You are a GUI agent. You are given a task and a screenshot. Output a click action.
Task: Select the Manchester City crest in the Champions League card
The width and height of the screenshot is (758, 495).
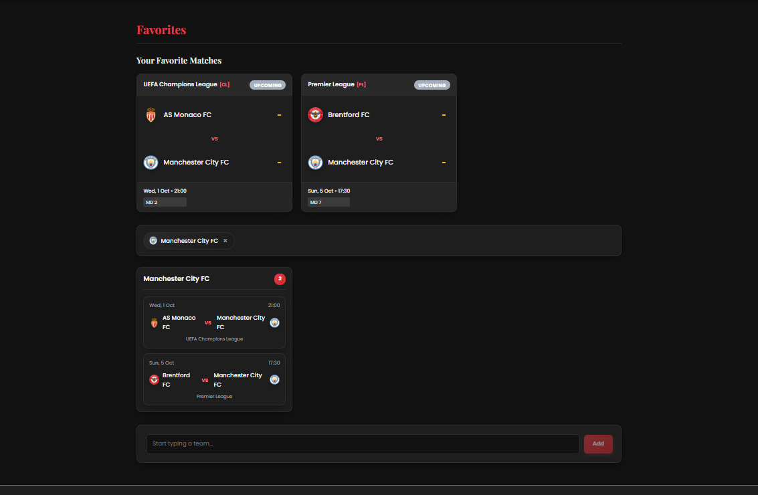click(x=151, y=162)
